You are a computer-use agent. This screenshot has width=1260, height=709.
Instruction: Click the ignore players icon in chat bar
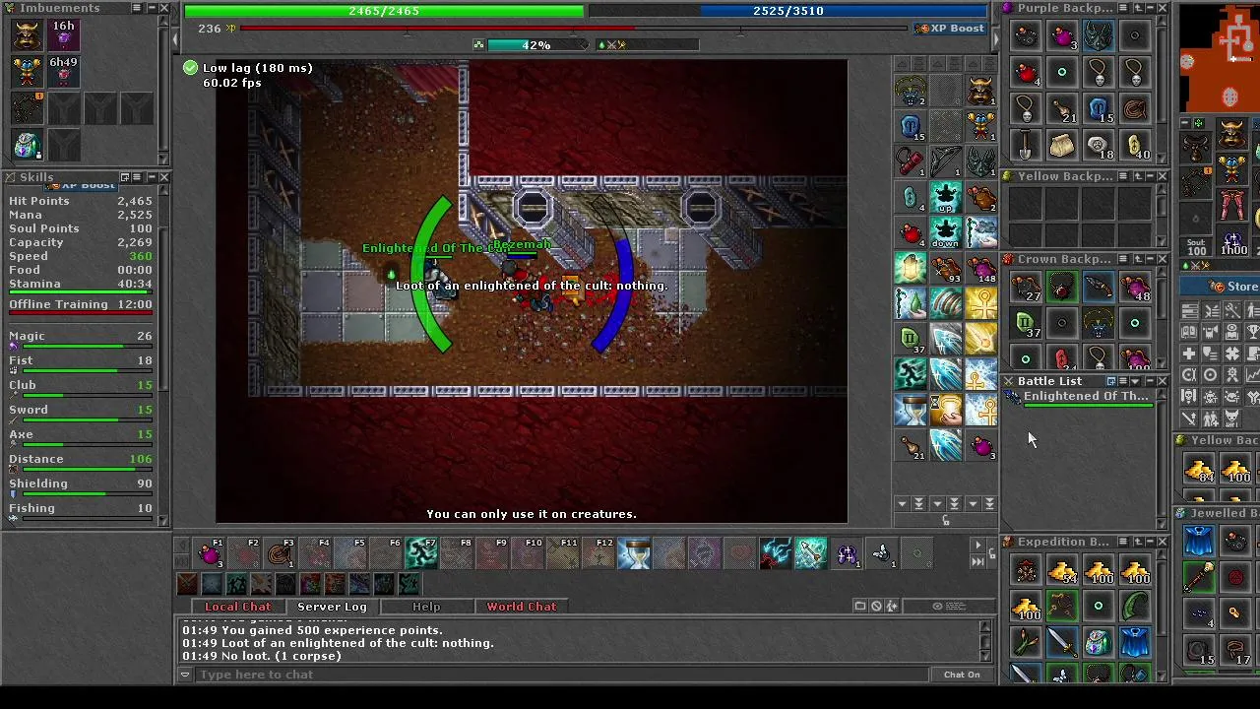[876, 607]
